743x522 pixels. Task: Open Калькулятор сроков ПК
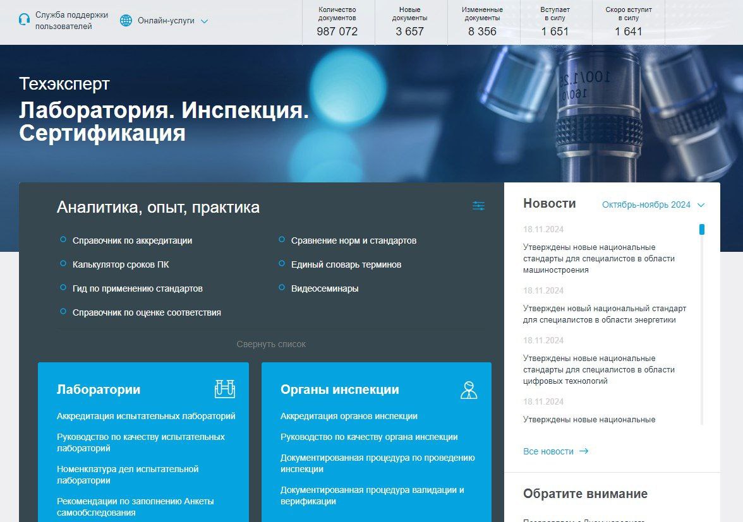[x=120, y=264]
